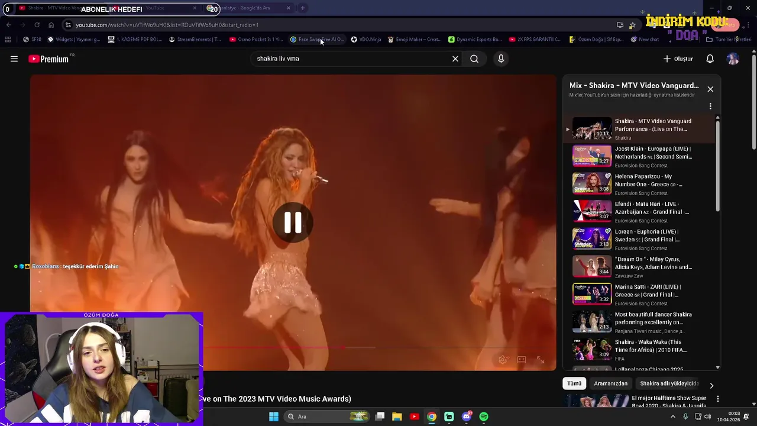
Task: Open the 'Tüm Yer İşaretleri' bookmarks folder
Action: click(x=729, y=40)
